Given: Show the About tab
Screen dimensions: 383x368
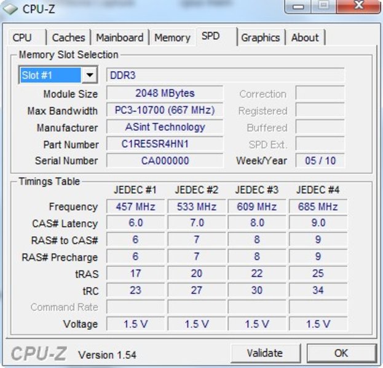Looking at the screenshot, I should [x=305, y=37].
